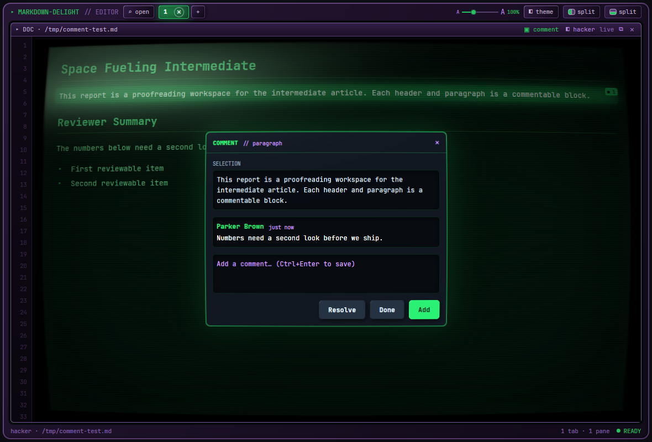The image size is (652, 442).
Task: Close tab 1 with its x icon
Action: click(179, 12)
